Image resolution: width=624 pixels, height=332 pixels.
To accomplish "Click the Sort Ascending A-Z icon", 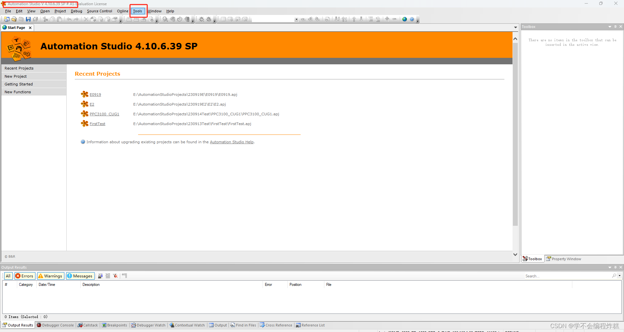I will 337,19.
